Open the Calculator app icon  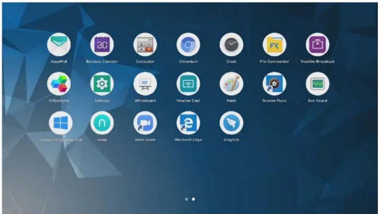click(145, 45)
